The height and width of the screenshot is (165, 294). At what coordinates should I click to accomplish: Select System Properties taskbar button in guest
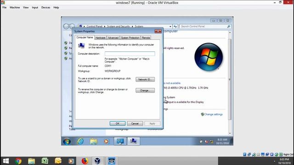pyautogui.click(x=134, y=141)
